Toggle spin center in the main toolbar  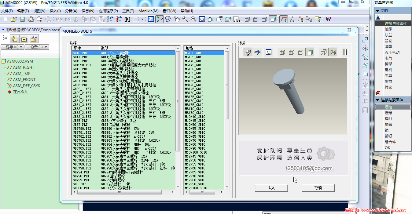pos(160,19)
